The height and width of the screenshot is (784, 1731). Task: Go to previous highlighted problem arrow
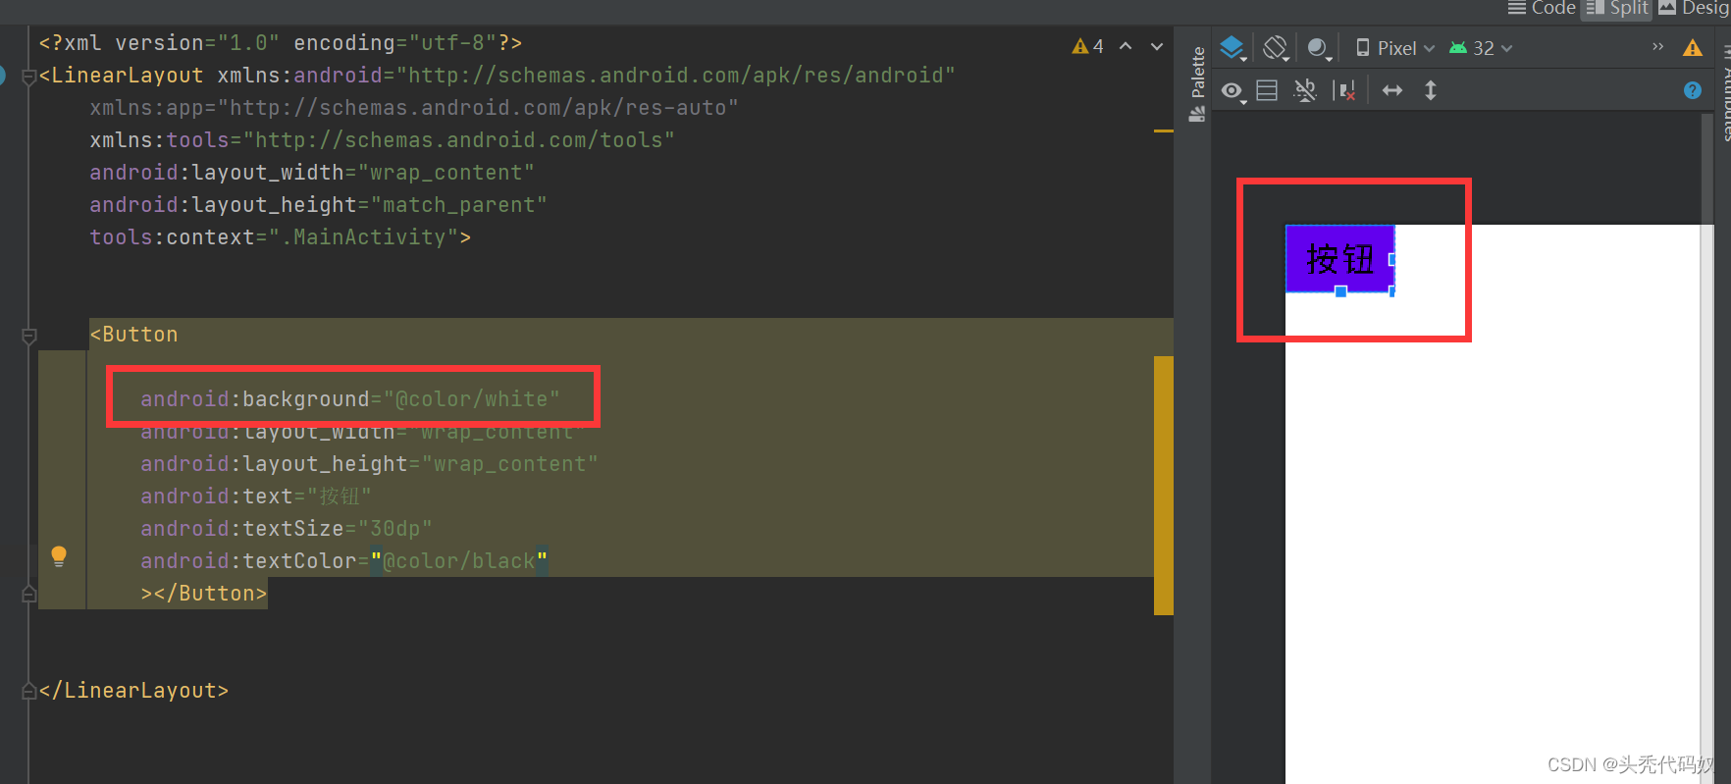pyautogui.click(x=1126, y=46)
